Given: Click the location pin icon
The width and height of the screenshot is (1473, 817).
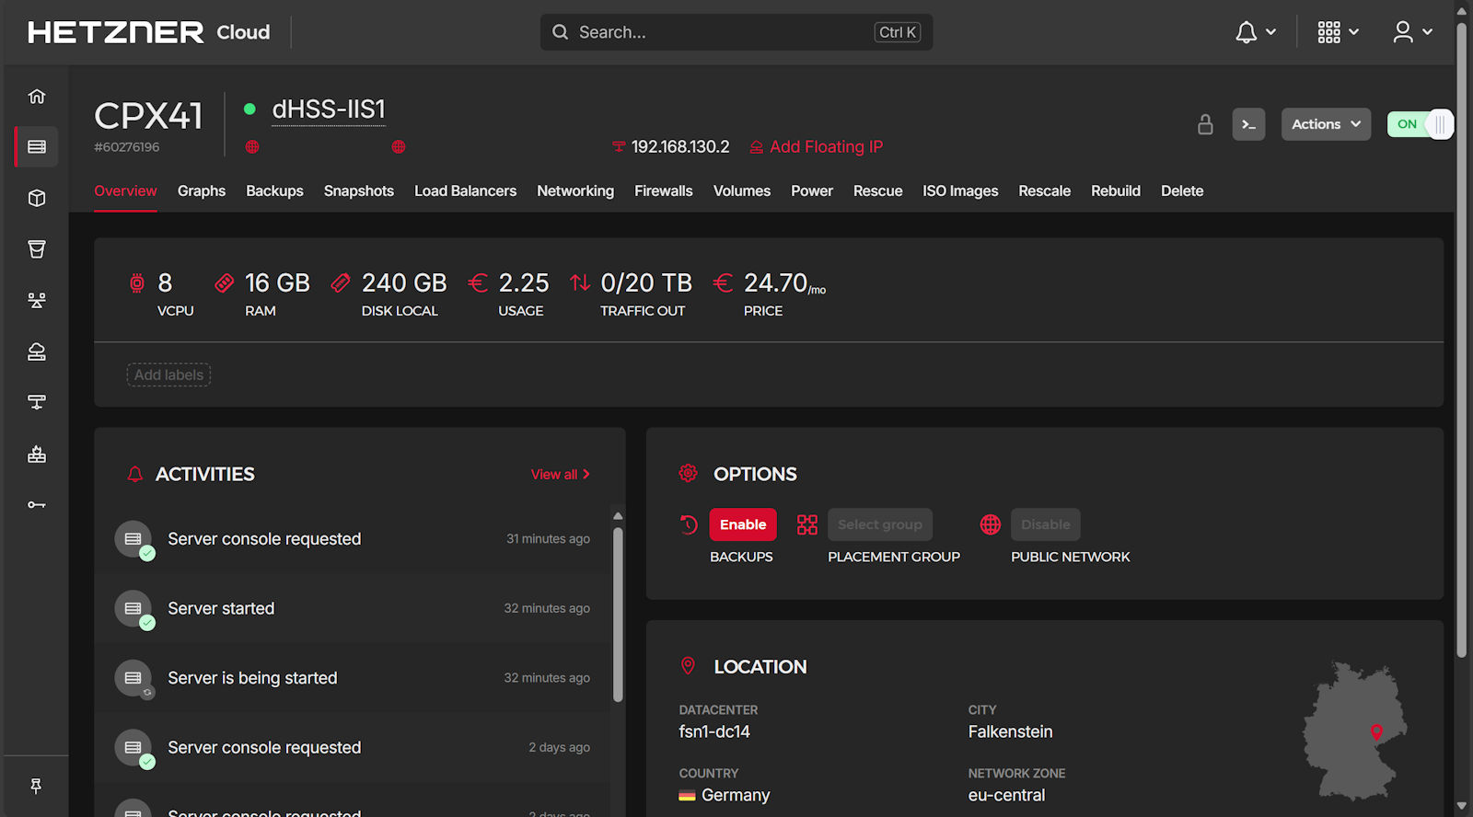Looking at the screenshot, I should [688, 666].
